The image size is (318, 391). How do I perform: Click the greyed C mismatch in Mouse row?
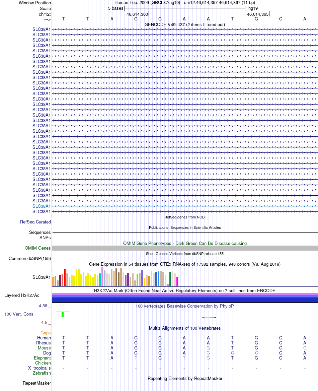305,348
